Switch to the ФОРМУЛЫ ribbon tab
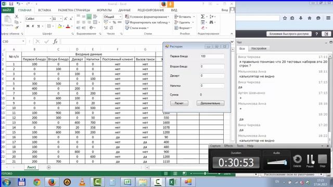Image resolution: width=333 pixels, height=187 pixels. 104,10
